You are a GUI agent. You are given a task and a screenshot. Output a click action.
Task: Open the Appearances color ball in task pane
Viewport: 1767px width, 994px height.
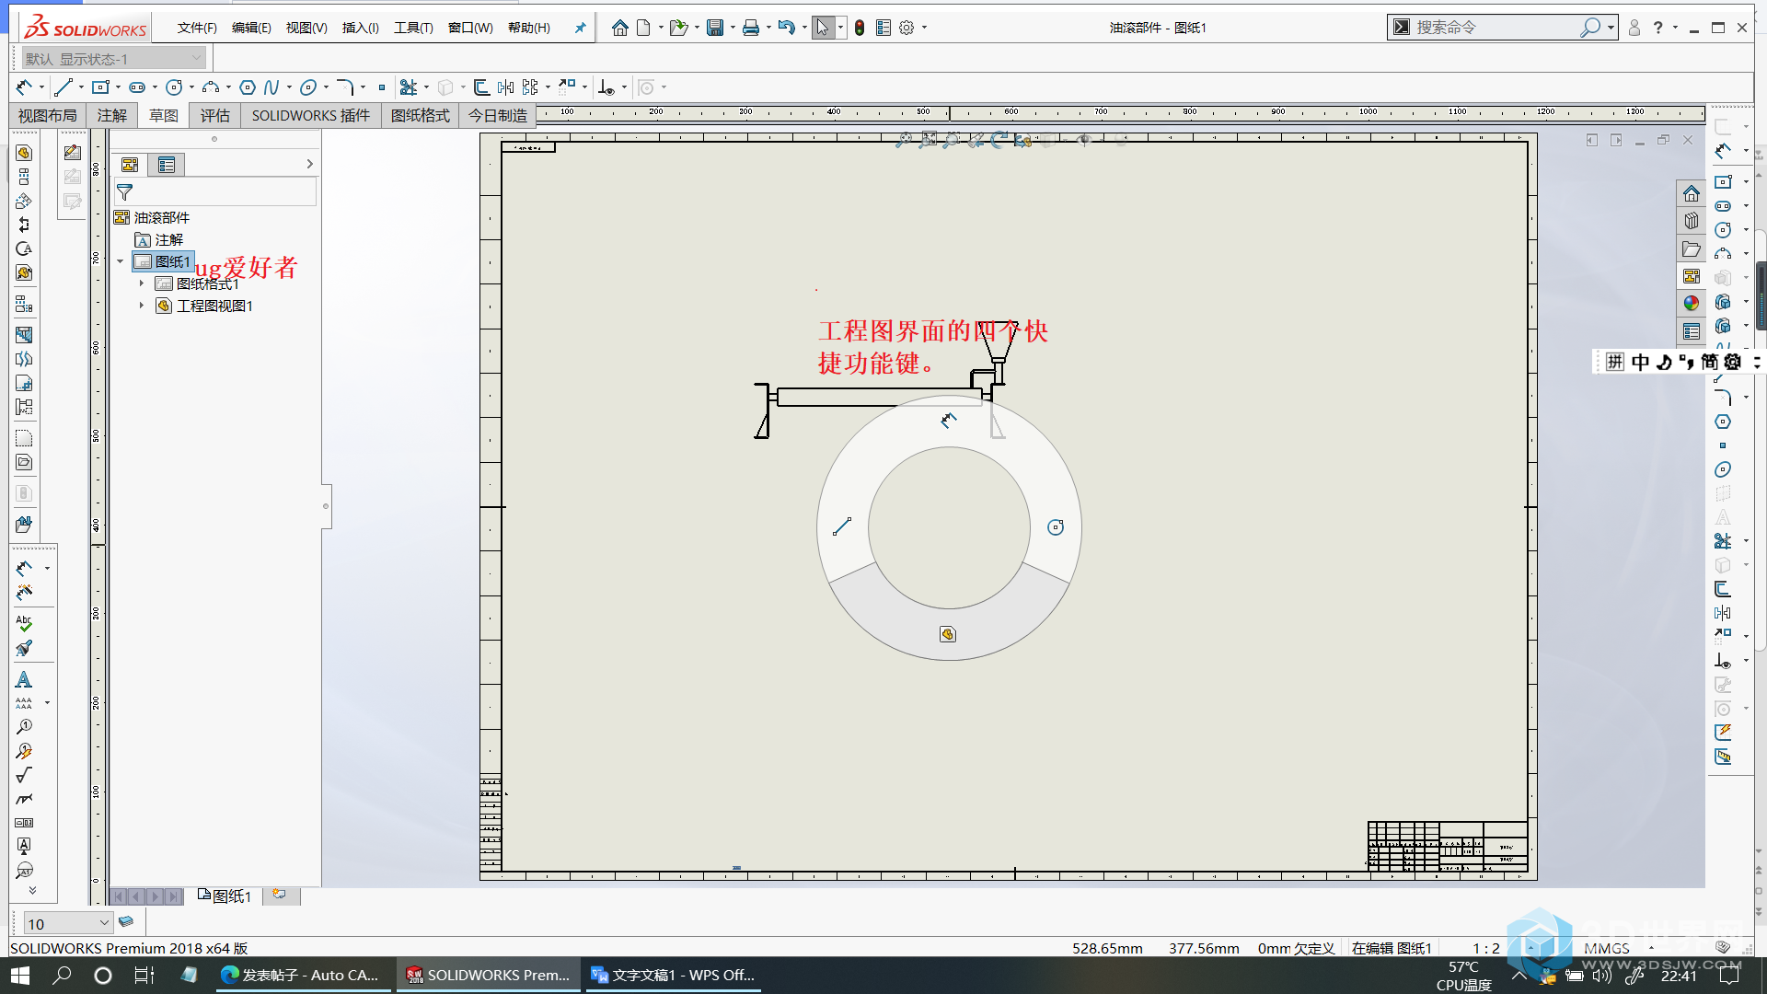pyautogui.click(x=1692, y=303)
